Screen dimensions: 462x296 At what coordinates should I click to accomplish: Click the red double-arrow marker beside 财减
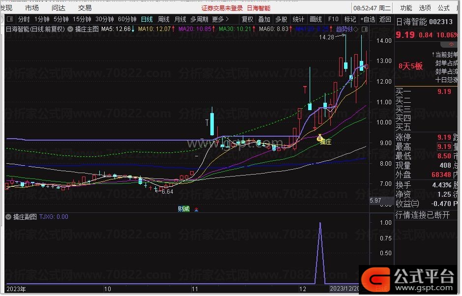197,209
